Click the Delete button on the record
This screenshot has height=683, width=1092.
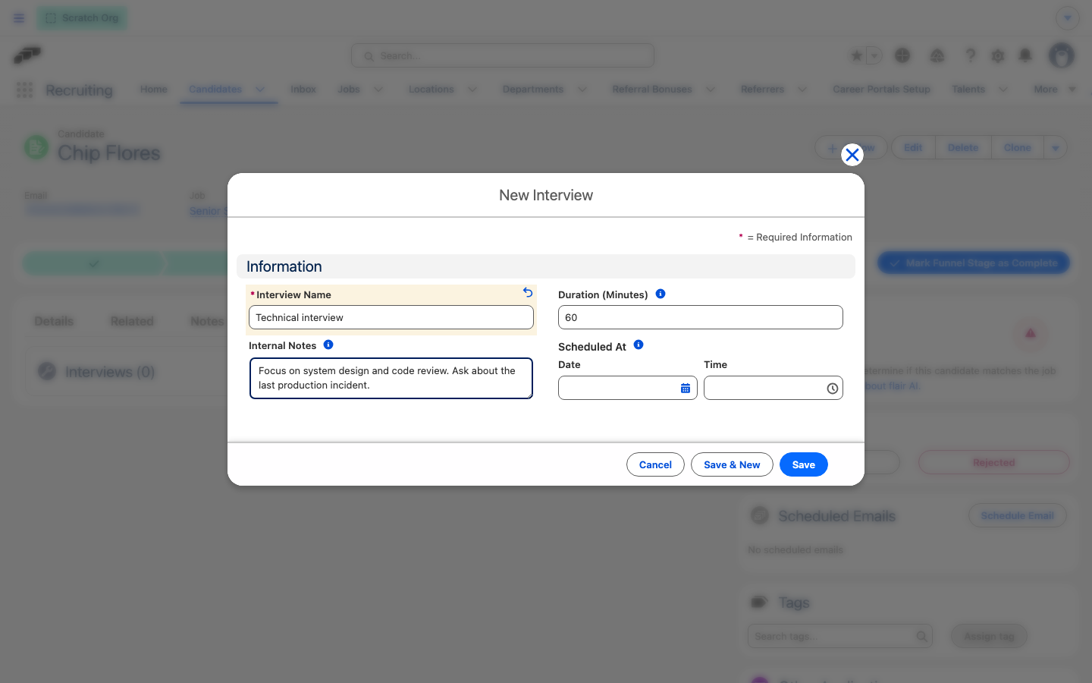[963, 147]
